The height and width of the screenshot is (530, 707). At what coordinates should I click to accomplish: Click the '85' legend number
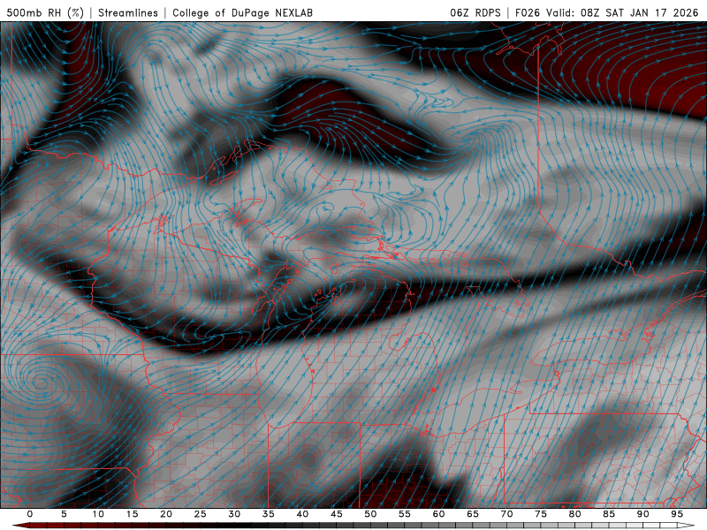pos(609,514)
